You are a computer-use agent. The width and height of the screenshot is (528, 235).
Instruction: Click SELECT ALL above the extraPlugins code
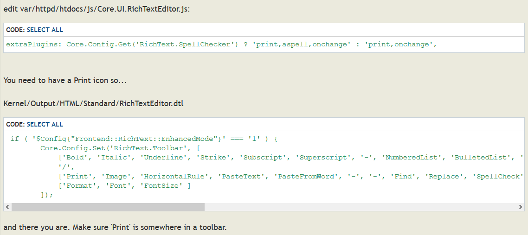(x=45, y=30)
